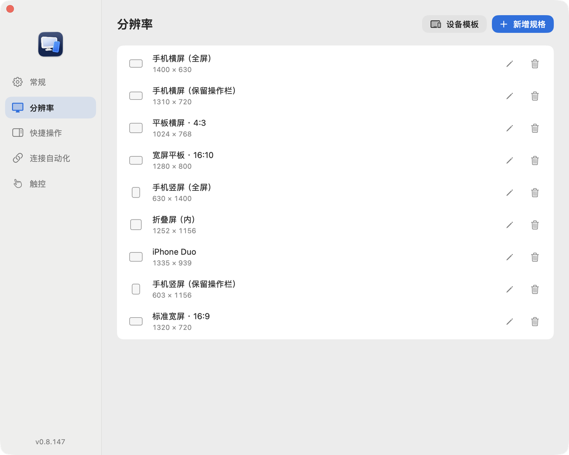
Task: Edit the 手机竖屏（全屏）entry
Action: [510, 193]
